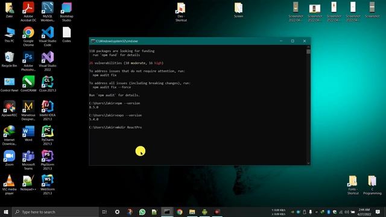Open Bootstrap Studio desktop shortcut
Viewport: 386px width, 217px height.
coord(66,11)
